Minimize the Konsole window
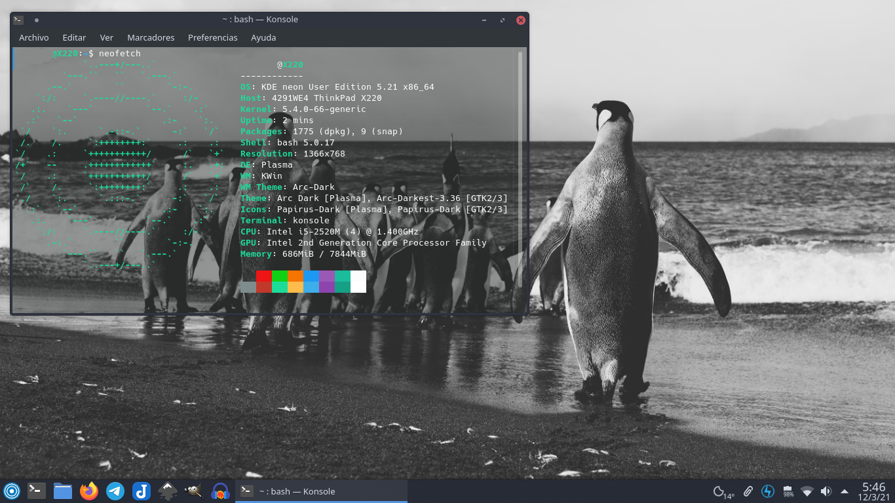This screenshot has height=503, width=895. tap(484, 20)
